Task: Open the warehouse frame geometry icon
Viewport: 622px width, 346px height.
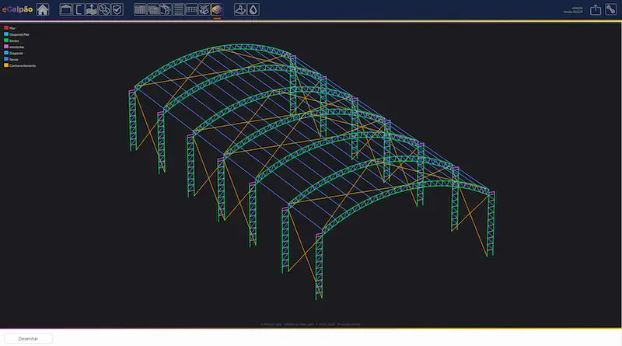Action: point(66,10)
